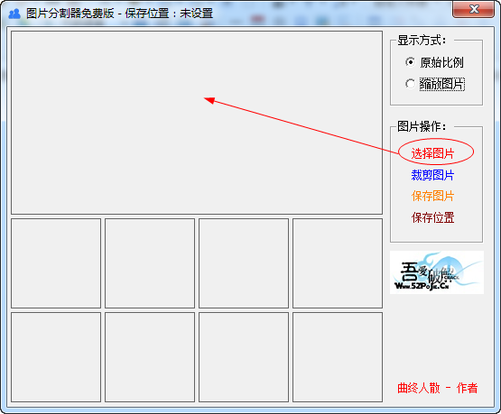Screen dimensions: 501x414
Task: Click the 曲终人散 - 作者 author link
Action: tap(438, 388)
